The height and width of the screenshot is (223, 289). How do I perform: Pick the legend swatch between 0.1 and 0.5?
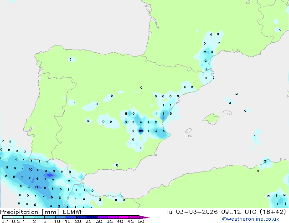(x=8, y=217)
